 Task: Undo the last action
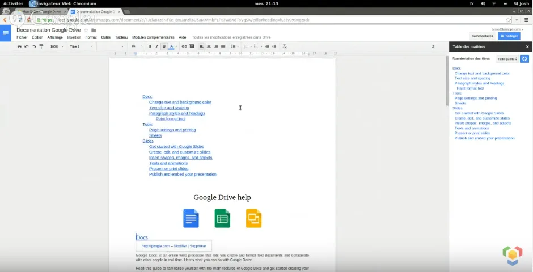(27, 46)
